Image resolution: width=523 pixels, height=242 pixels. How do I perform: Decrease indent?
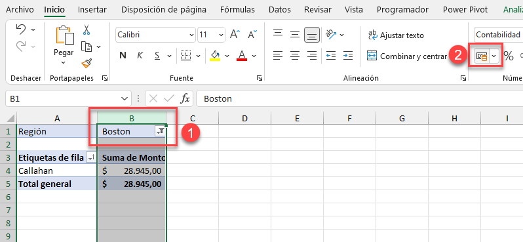tap(331, 56)
